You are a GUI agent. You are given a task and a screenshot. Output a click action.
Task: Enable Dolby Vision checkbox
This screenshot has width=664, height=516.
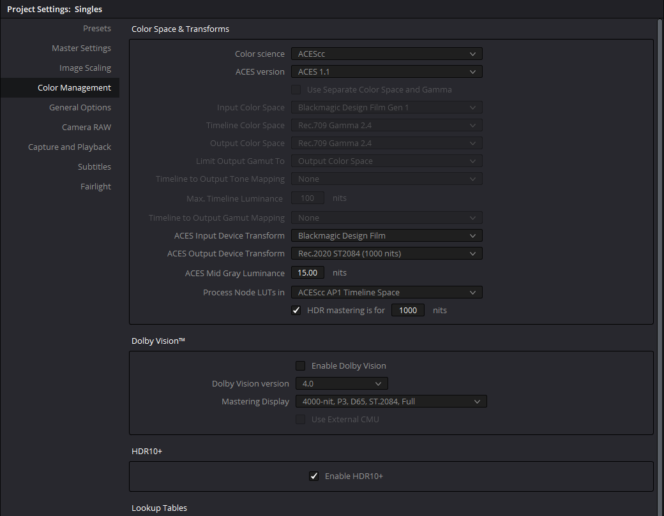click(x=300, y=366)
